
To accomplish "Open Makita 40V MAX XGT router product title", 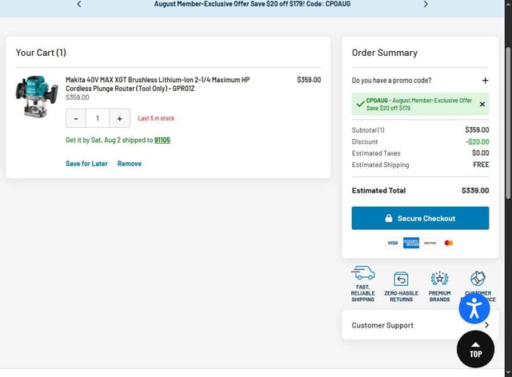I will click(x=158, y=84).
